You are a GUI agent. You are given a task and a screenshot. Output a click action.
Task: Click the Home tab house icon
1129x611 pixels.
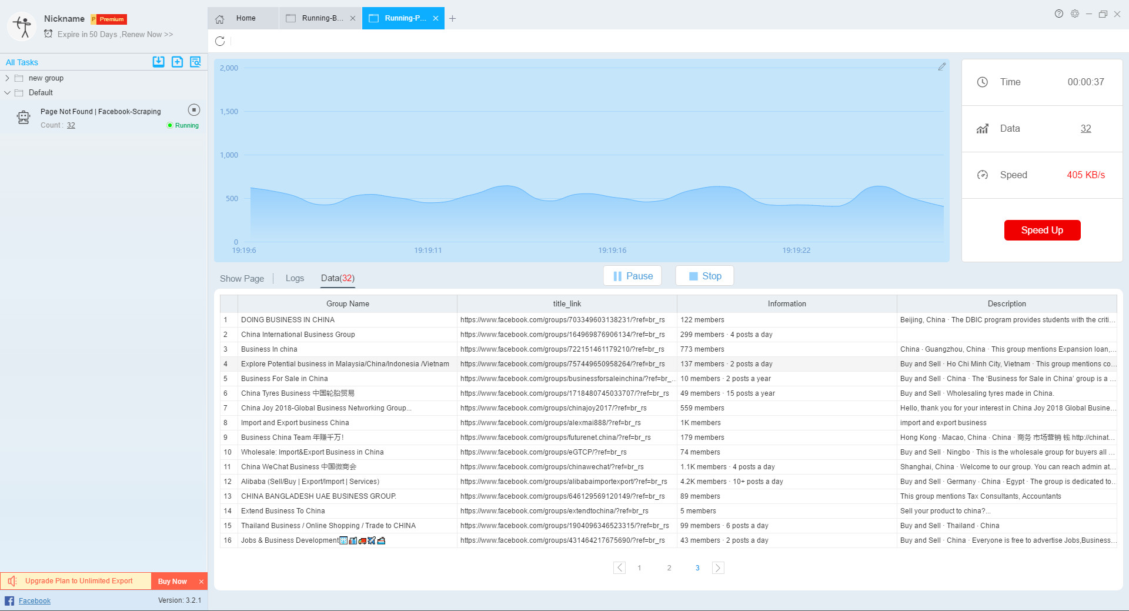219,19
